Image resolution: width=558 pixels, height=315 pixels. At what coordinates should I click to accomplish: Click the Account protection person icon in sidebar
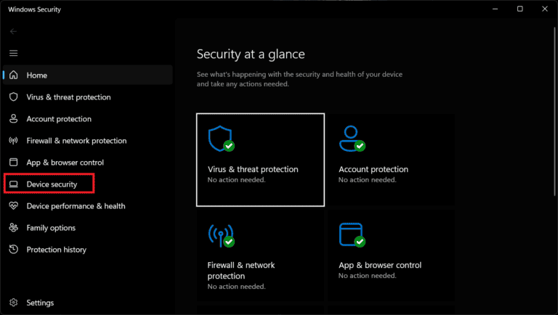pyautogui.click(x=13, y=119)
